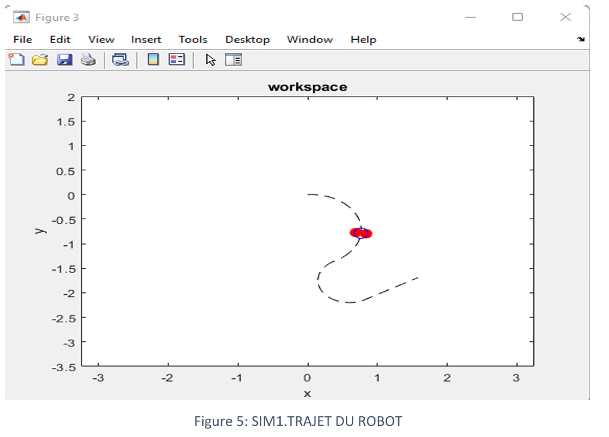This screenshot has height=437, width=609.
Task: Click the New Figure toolbar icon
Action: [x=16, y=60]
